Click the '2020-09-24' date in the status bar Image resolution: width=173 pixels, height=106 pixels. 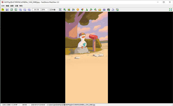tap(38, 105)
